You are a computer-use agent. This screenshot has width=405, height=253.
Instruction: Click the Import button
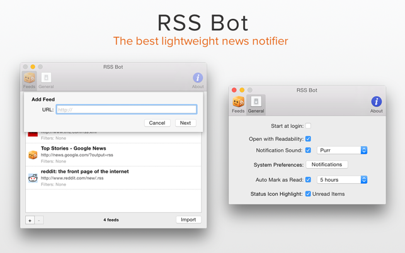point(188,220)
